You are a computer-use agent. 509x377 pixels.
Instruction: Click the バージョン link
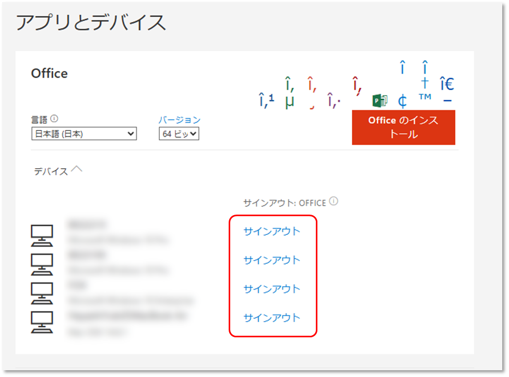180,120
